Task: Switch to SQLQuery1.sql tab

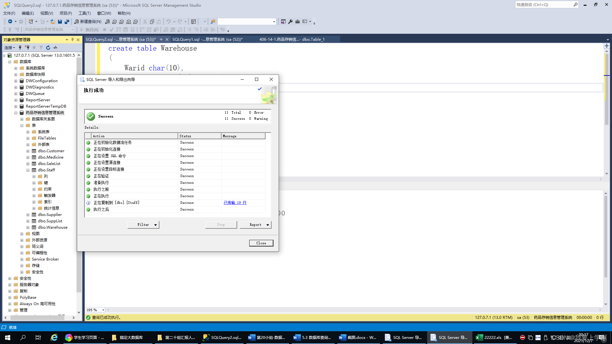Action: [208, 39]
